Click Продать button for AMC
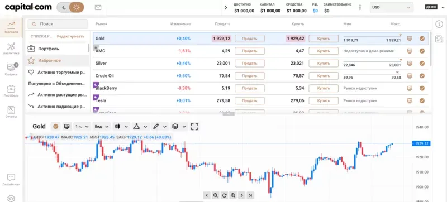 tap(250, 51)
